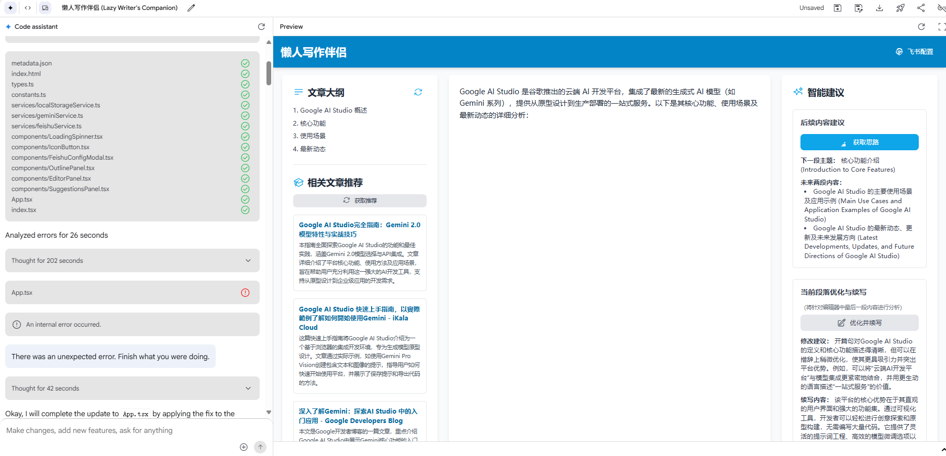
Task: Toggle the device preview icon
Action: coord(46,8)
